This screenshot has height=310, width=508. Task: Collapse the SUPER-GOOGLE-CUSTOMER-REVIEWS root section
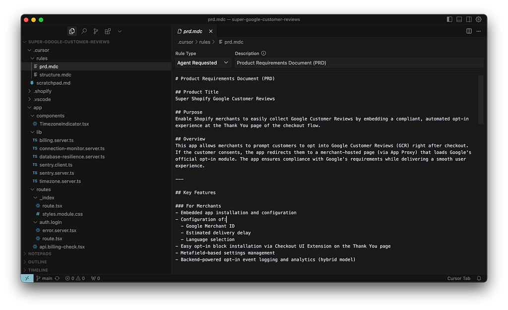click(x=68, y=42)
